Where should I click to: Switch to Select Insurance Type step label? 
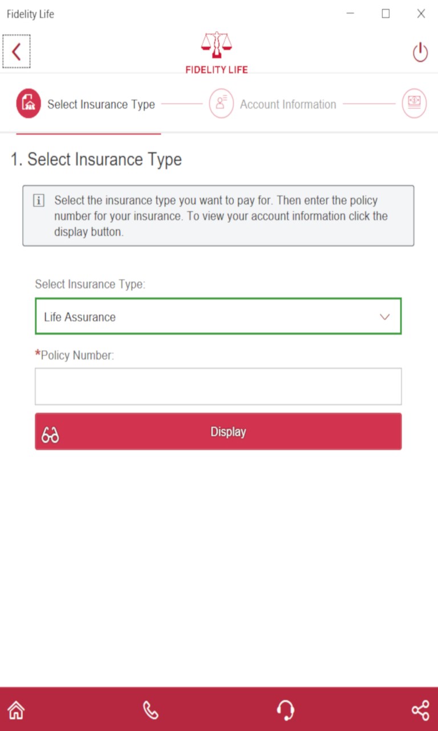coord(101,105)
